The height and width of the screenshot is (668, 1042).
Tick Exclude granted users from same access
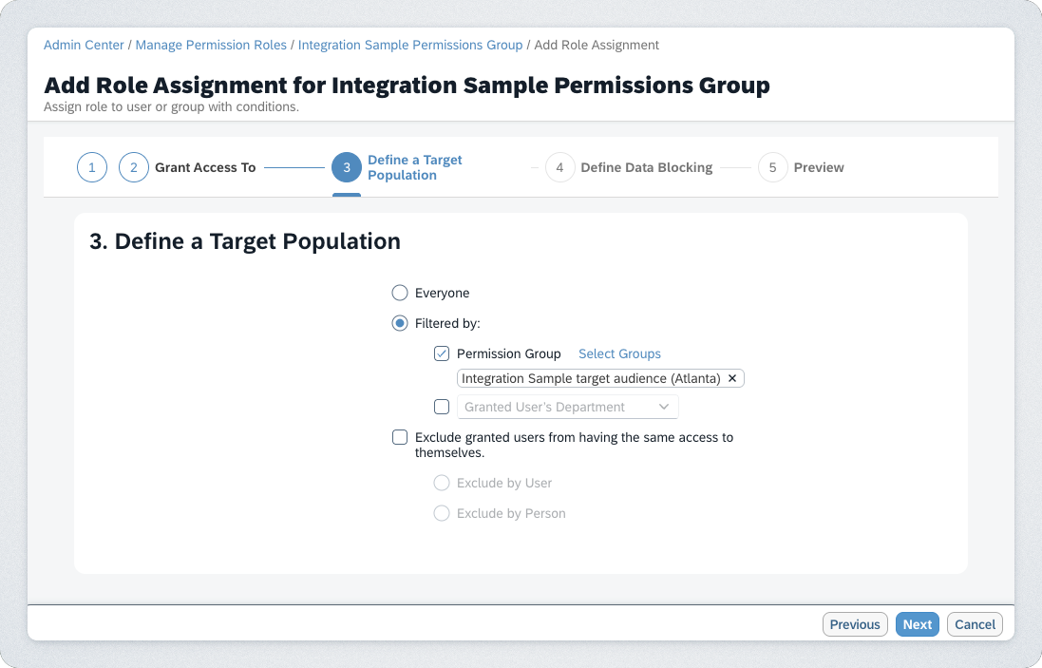coord(400,437)
